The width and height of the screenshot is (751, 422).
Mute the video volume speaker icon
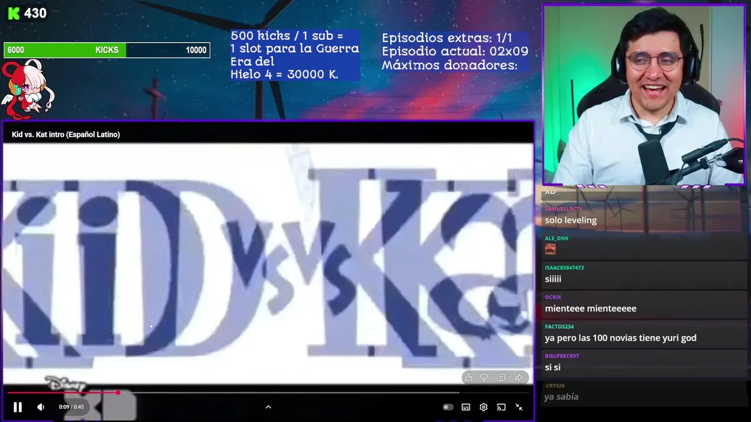(40, 407)
